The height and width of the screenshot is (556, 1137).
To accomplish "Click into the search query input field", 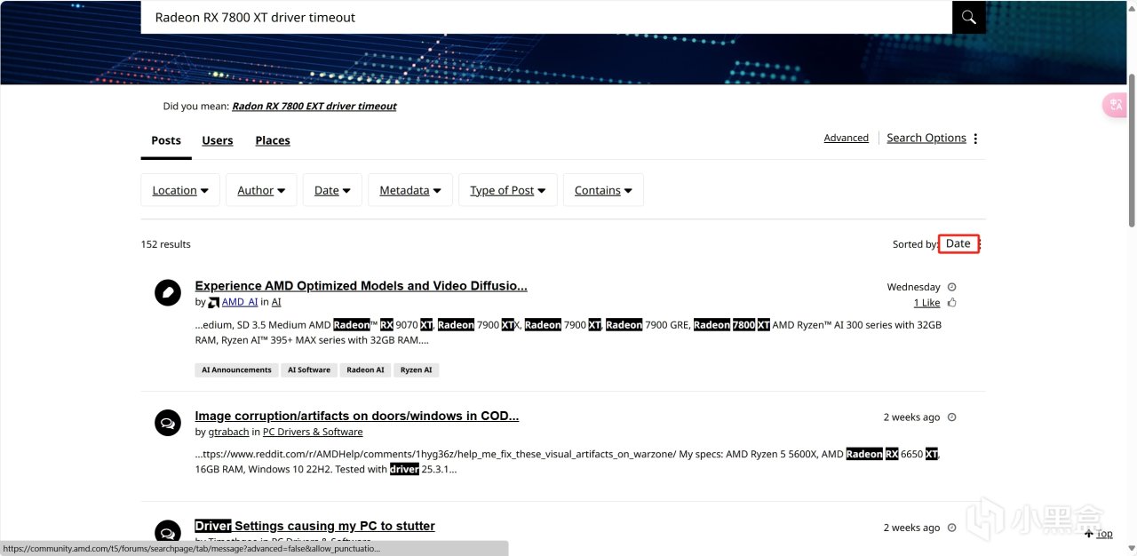I will (546, 17).
